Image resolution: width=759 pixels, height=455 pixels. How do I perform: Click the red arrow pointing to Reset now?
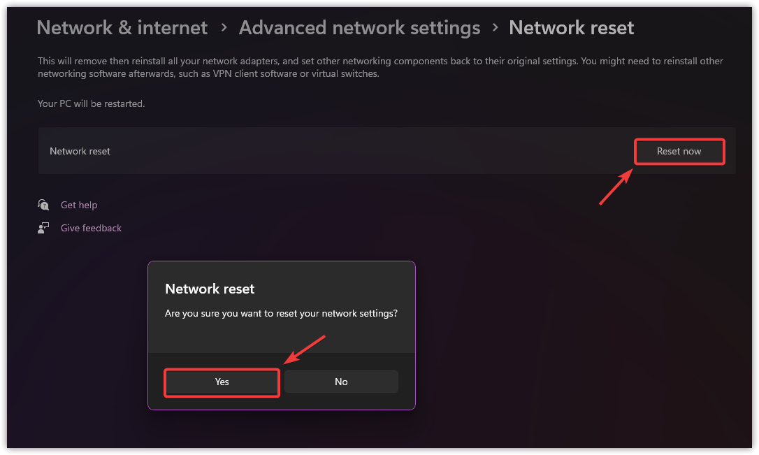[616, 187]
